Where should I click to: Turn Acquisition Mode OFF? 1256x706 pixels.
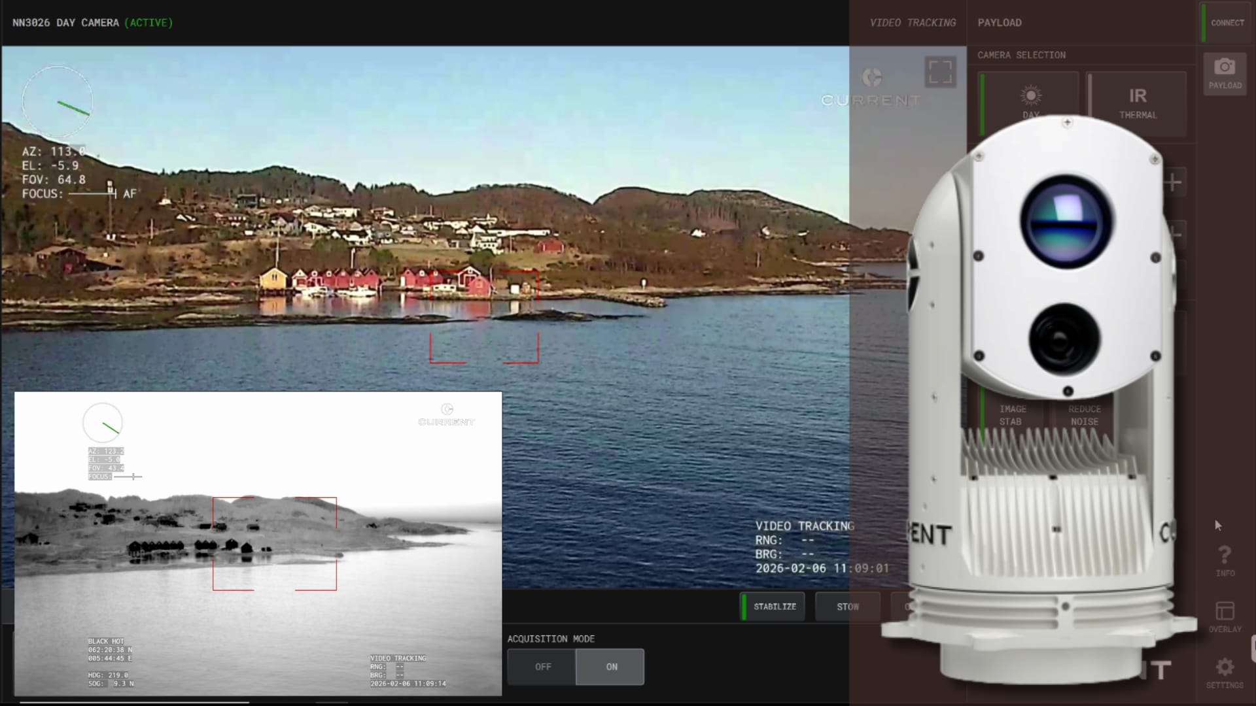pos(542,667)
